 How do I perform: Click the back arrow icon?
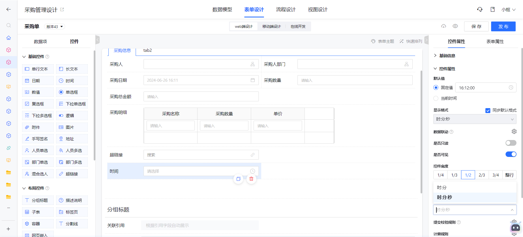(x=8, y=10)
